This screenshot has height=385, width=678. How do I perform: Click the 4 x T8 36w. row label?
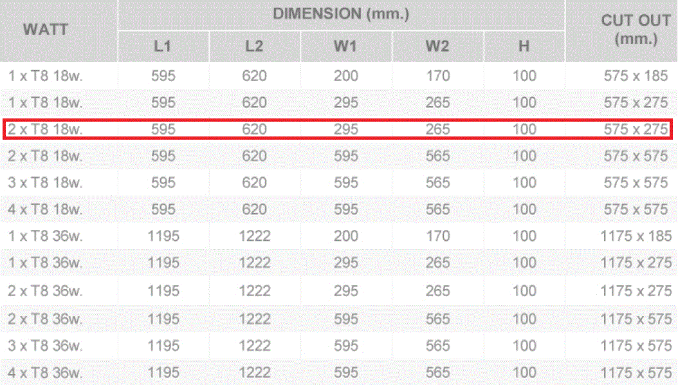46,372
